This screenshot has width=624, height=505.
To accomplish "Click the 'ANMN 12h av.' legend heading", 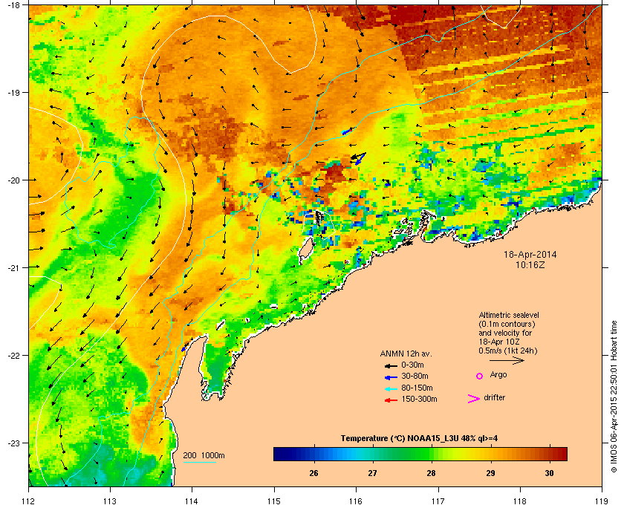I will coord(406,353).
